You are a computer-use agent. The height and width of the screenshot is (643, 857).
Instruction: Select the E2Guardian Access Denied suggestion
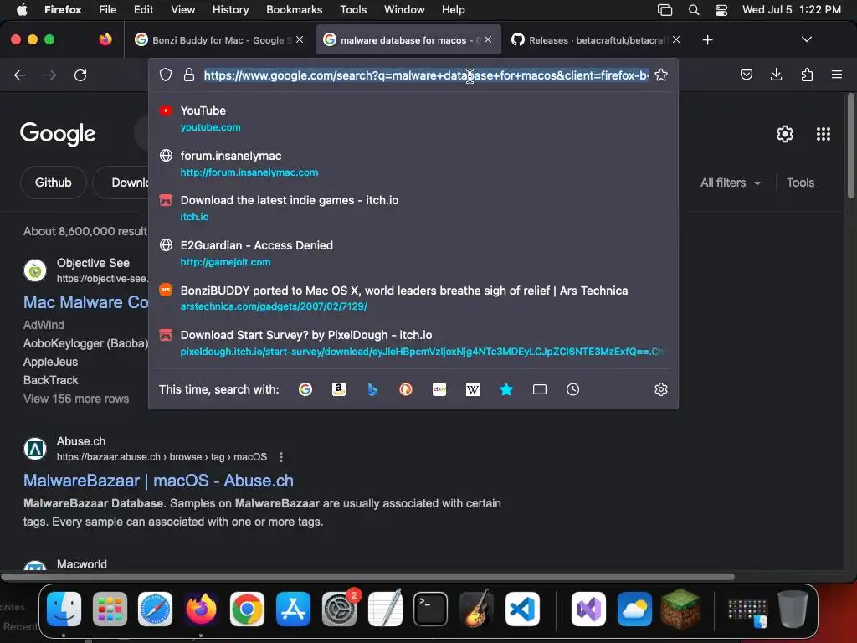click(x=413, y=254)
